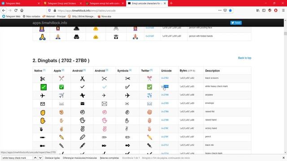This screenshot has height=161, width=287.
Task: Reload the current page
Action: (x=16, y=10)
